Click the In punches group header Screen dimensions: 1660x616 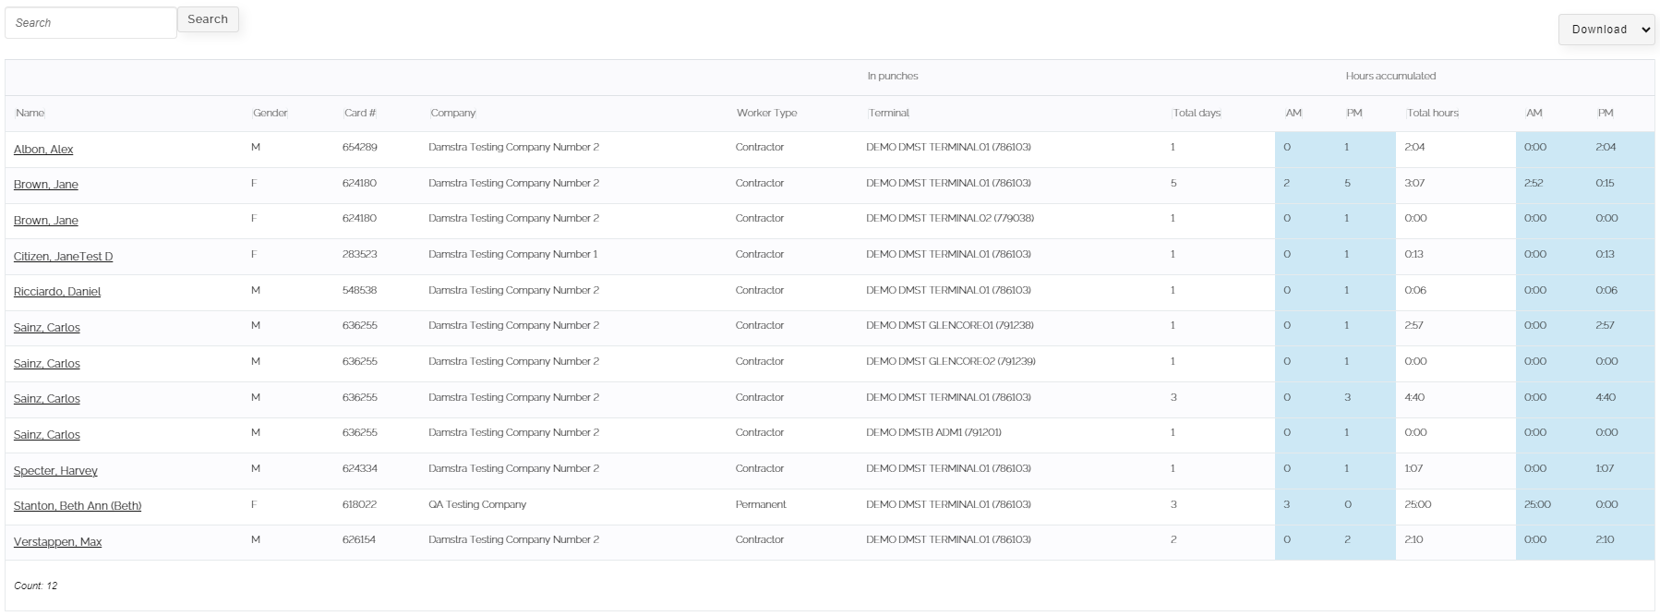tap(893, 76)
